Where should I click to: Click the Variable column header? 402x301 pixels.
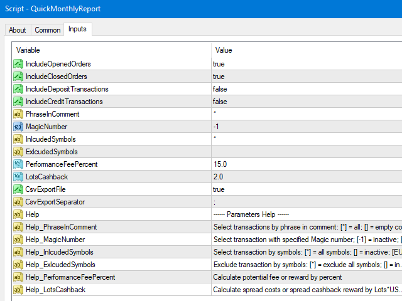click(x=28, y=50)
